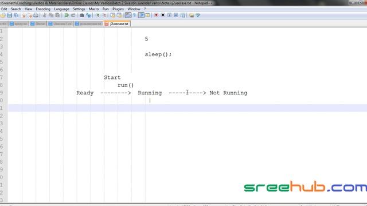Open the Run menu
Screen dimensions: 367x206
click(x=106, y=9)
